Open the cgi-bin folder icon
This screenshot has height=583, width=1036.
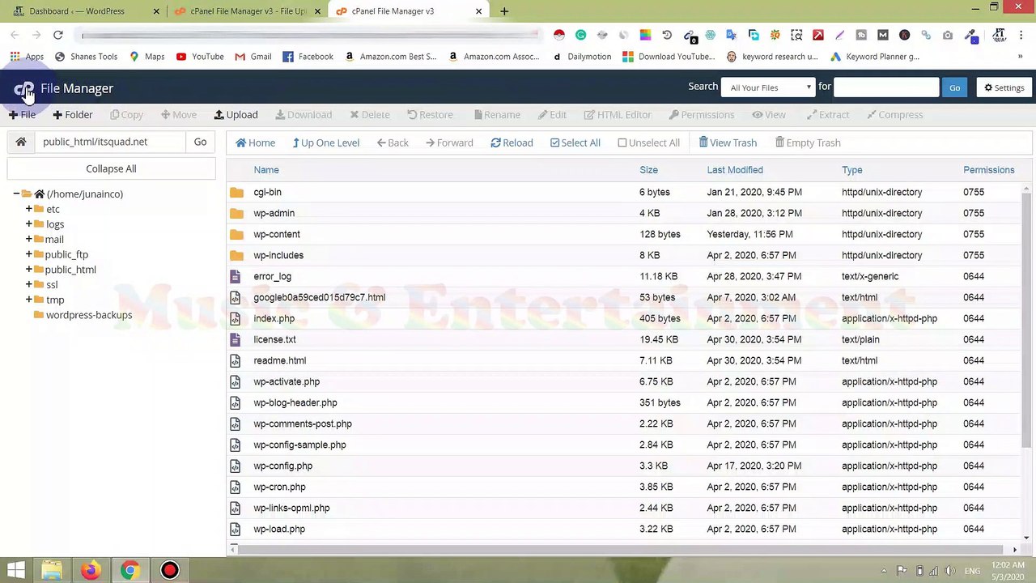click(x=236, y=192)
